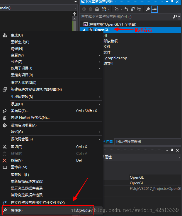Click the split editor icon above scrollbar

coord(74,14)
